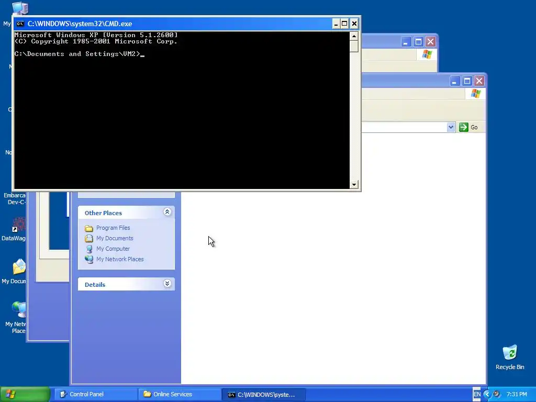Click CMD scrollbar down arrow
The image size is (536, 402).
(x=354, y=185)
